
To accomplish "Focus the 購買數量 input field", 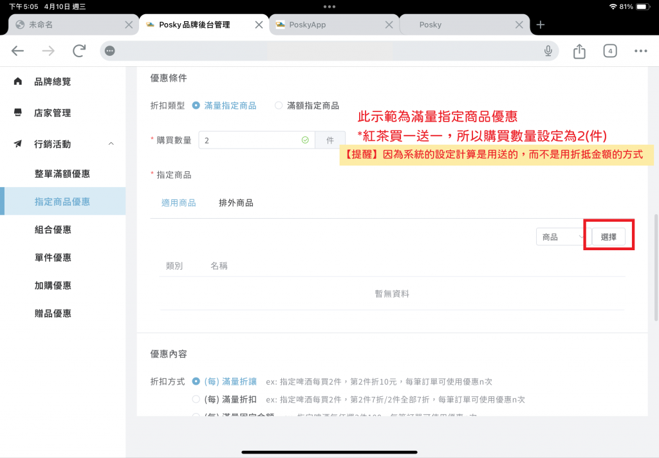I will (256, 140).
